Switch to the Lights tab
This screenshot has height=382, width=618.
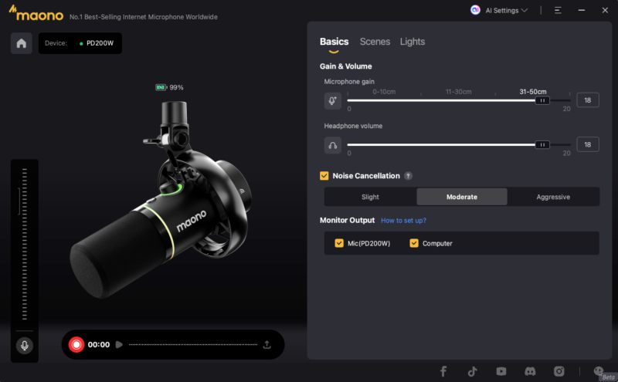pyautogui.click(x=413, y=42)
